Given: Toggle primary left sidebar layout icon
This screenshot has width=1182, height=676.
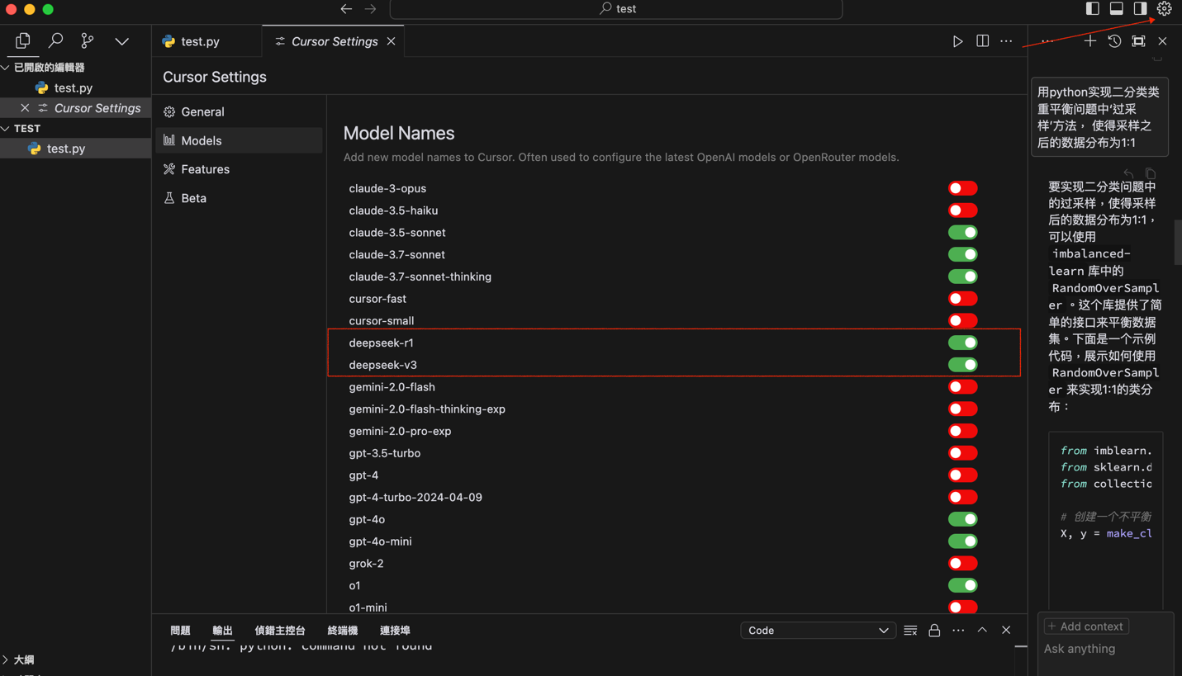Looking at the screenshot, I should click(x=1093, y=8).
